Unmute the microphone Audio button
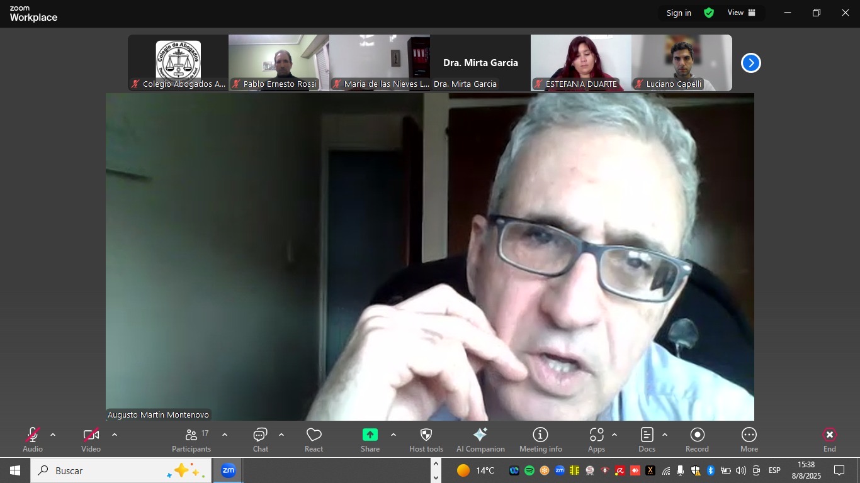 coord(33,440)
